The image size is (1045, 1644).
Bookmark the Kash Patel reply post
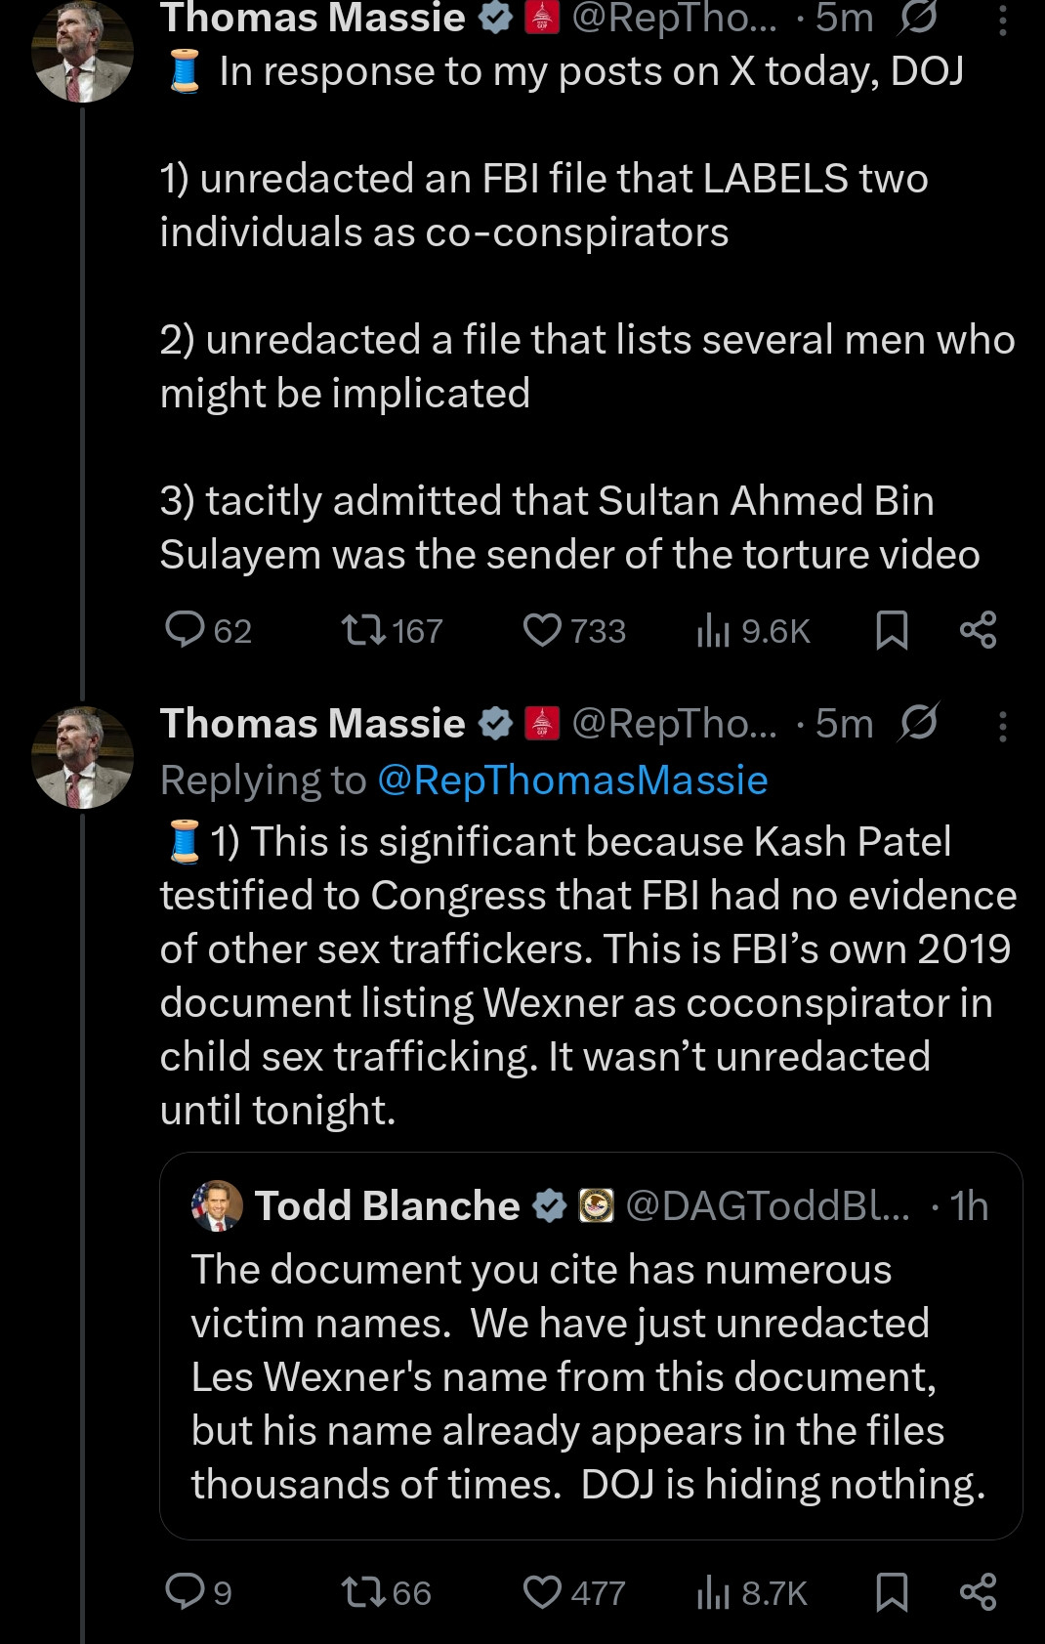[x=892, y=1592]
